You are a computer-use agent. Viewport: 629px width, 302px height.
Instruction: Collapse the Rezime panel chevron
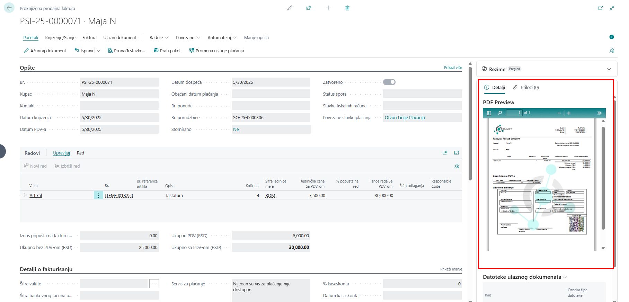click(609, 69)
